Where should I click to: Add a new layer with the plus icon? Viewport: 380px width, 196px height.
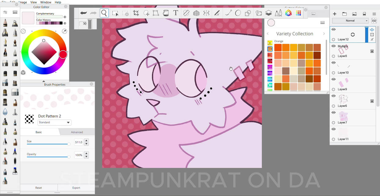[335, 14]
